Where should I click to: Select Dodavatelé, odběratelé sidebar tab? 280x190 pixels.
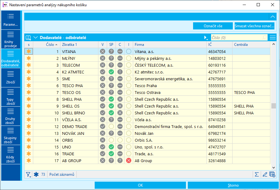[11, 59]
